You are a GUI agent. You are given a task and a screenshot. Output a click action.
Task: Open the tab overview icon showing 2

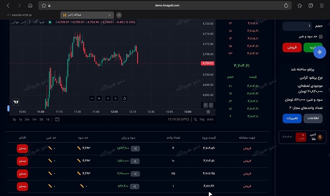(x=311, y=5)
